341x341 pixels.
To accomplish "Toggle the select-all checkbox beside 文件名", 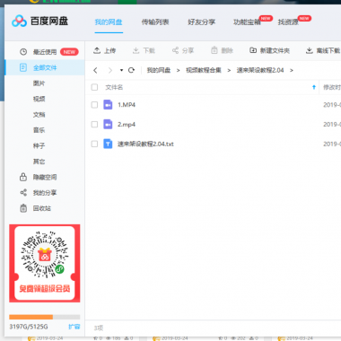I will coord(94,87).
